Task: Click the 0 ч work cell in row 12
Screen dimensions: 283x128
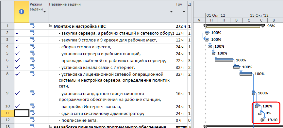Action: pyautogui.click(x=181, y=120)
